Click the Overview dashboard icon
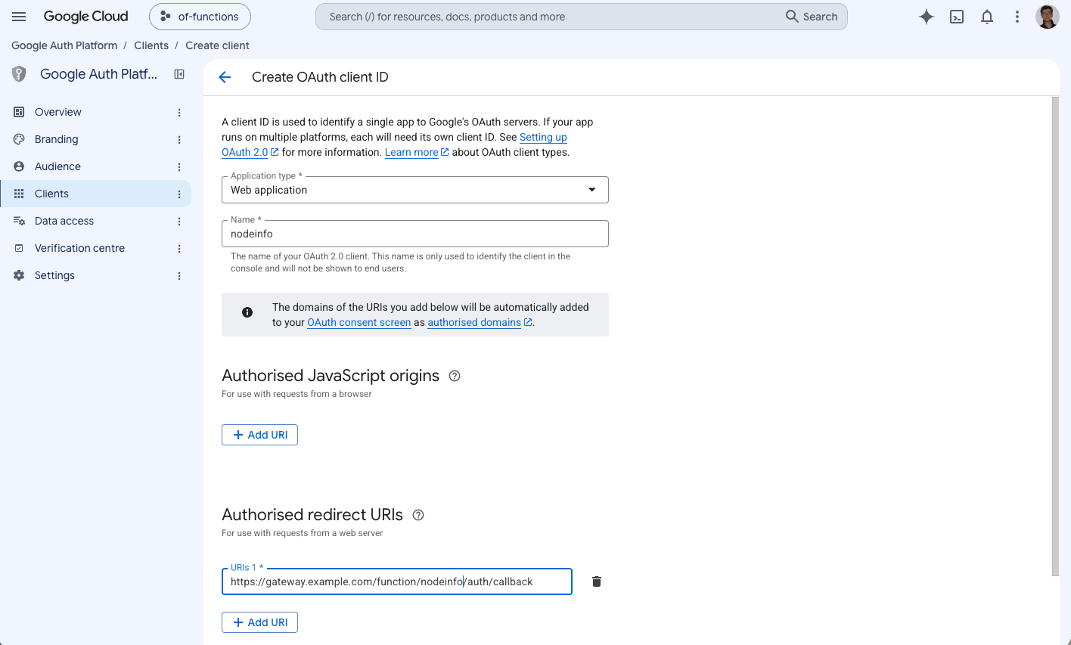This screenshot has width=1071, height=645. click(x=19, y=112)
